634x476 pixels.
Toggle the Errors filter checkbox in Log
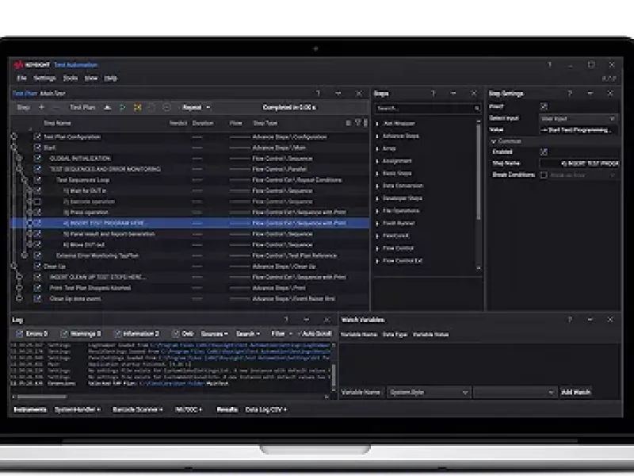point(19,334)
